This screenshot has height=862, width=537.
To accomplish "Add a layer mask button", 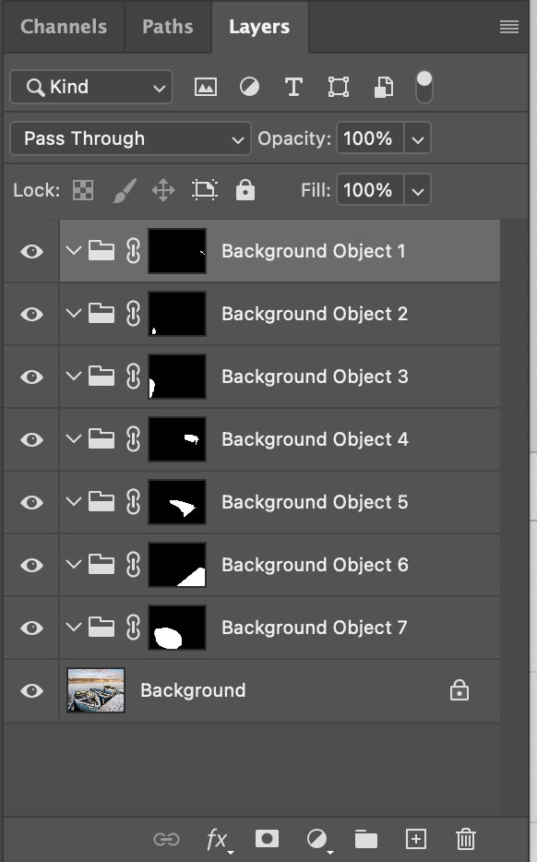I will 268,839.
